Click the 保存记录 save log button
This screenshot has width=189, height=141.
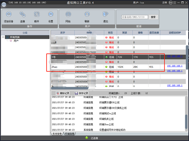point(81,93)
